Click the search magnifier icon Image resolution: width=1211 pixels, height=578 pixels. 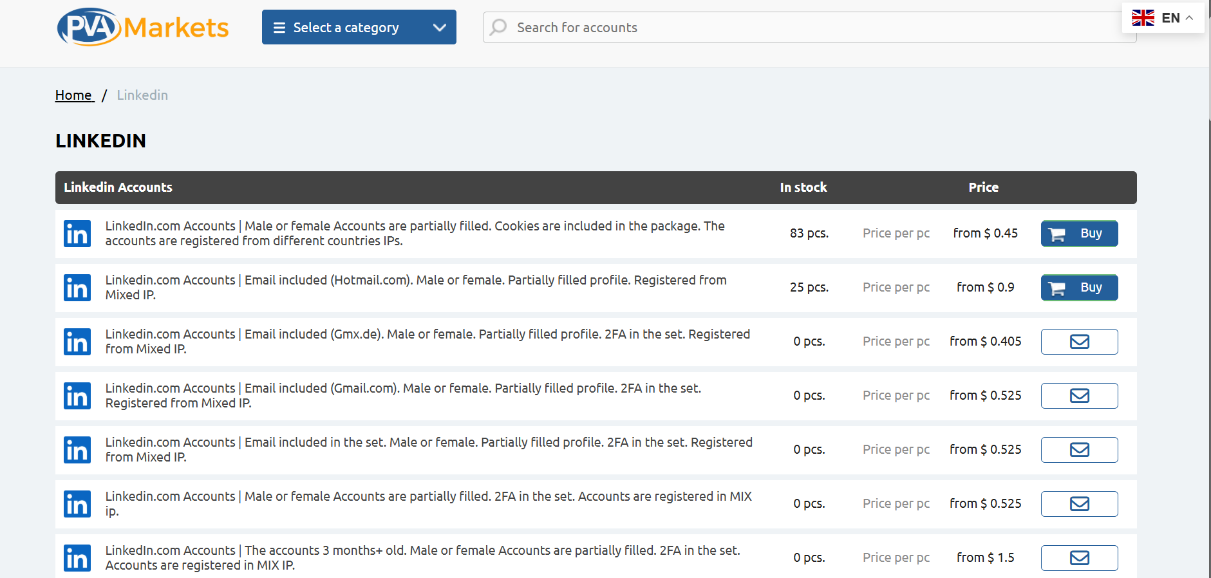pyautogui.click(x=498, y=27)
